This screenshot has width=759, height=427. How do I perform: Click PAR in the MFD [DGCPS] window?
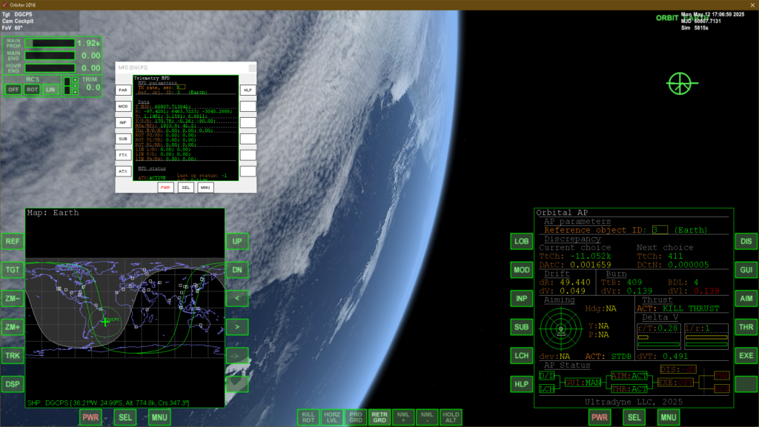point(124,90)
